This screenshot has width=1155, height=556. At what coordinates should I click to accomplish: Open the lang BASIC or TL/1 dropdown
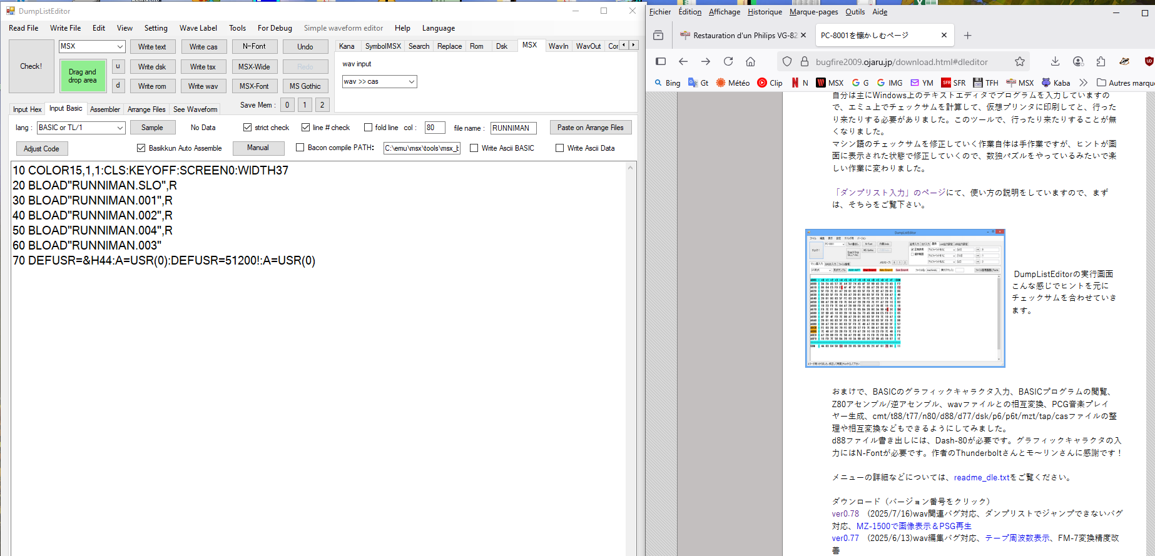click(x=120, y=128)
